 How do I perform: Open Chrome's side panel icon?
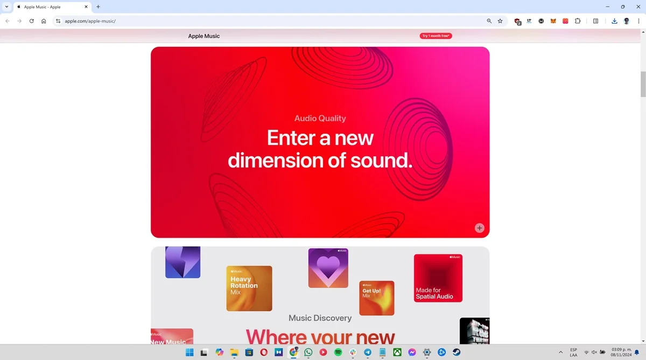(x=595, y=20)
